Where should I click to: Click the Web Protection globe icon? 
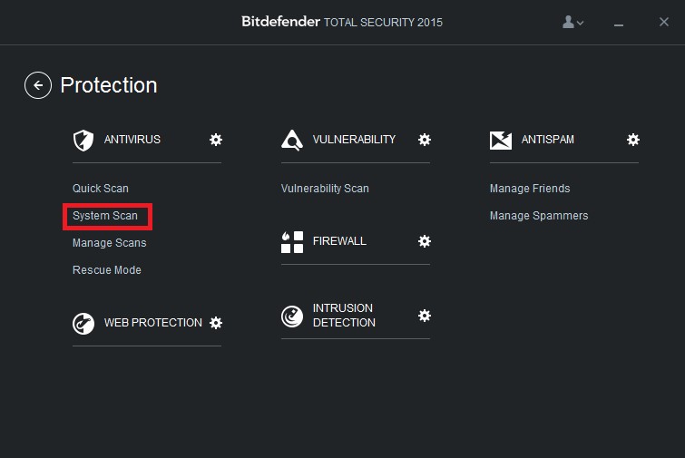point(83,324)
